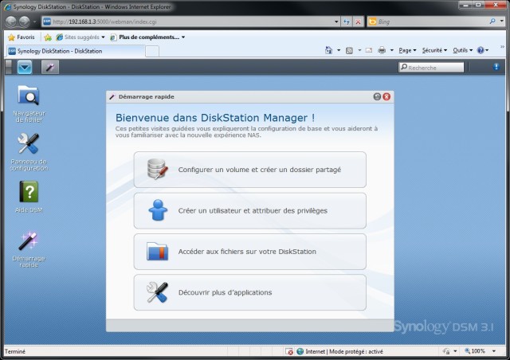Click the Bing search magnifier icon
This screenshot has height=360, width=510.
coord(492,22)
